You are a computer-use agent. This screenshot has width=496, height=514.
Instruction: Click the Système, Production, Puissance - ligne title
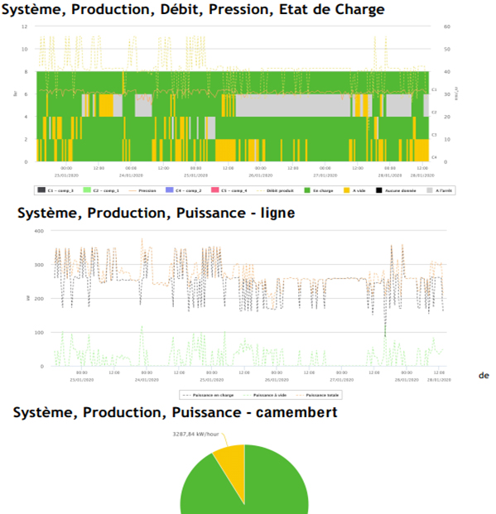[157, 213]
